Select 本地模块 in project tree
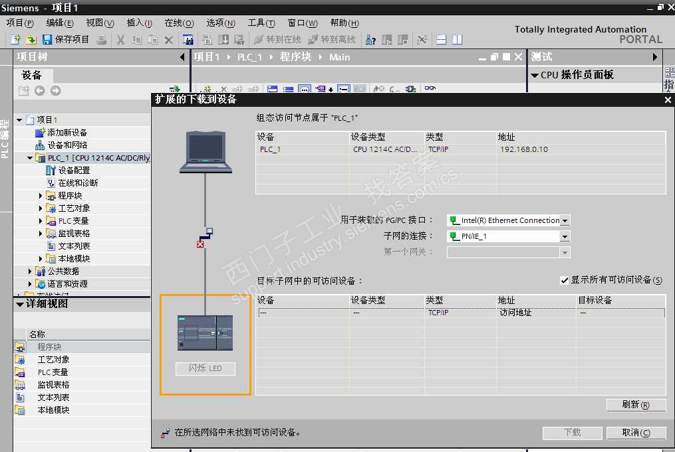 click(74, 259)
